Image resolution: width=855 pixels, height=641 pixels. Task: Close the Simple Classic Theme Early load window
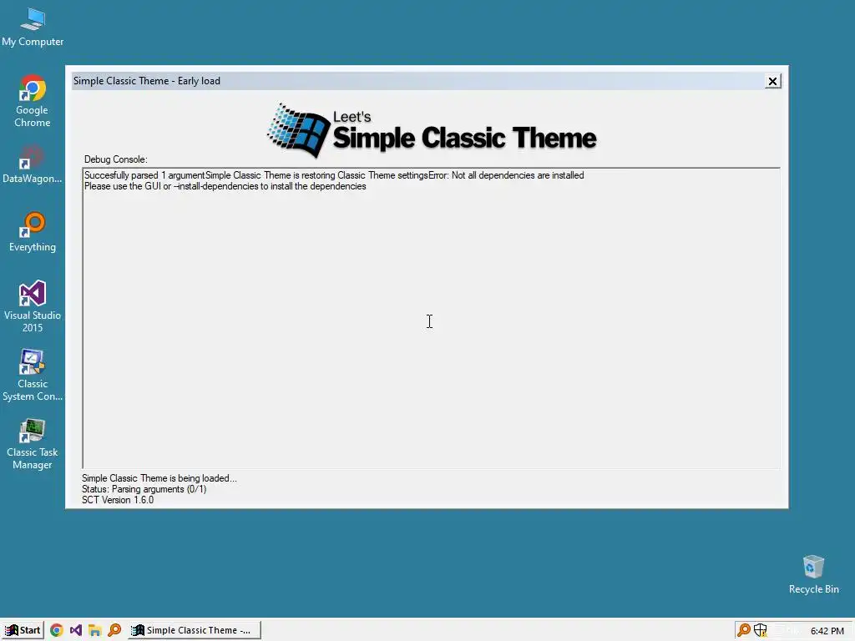point(772,81)
